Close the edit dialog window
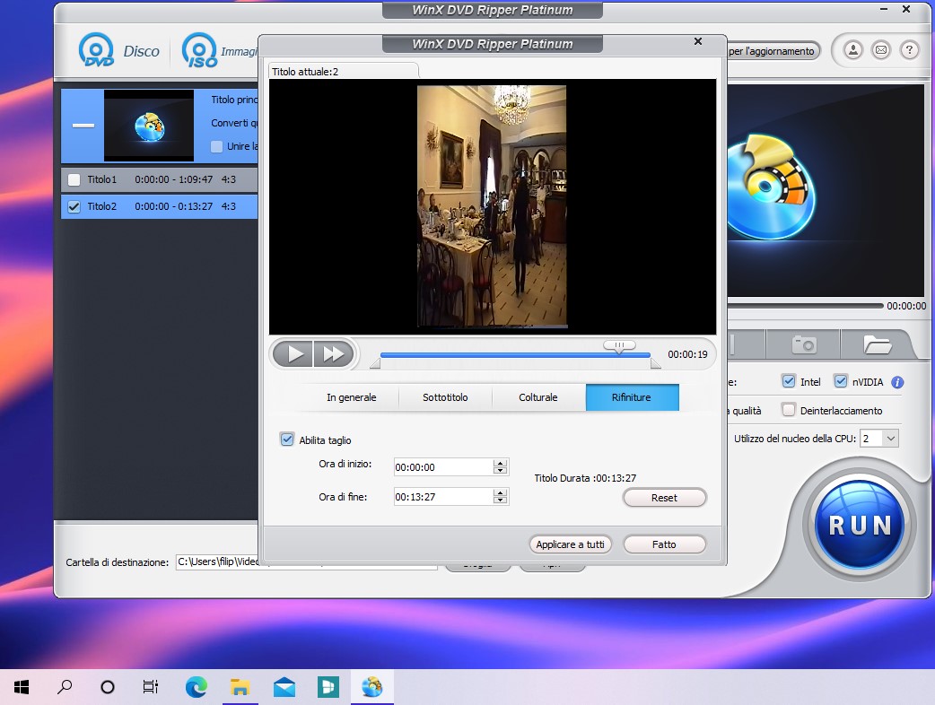Viewport: 935px width, 705px height. click(x=698, y=41)
